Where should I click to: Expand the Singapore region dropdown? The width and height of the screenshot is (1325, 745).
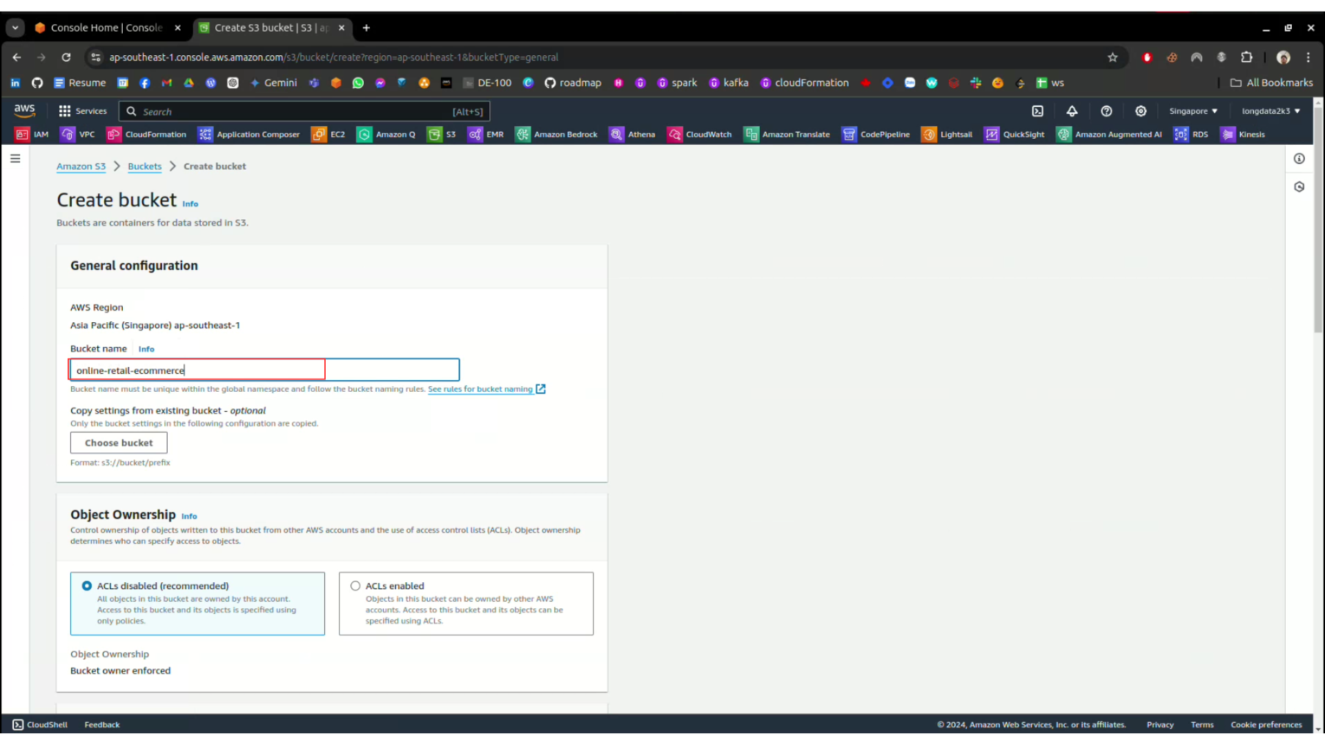coord(1193,111)
